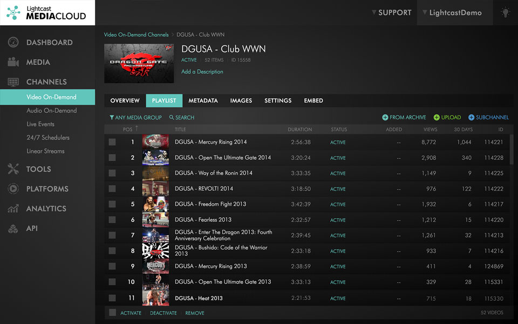Click the Subchannel button
The width and height of the screenshot is (518, 324).
point(488,117)
